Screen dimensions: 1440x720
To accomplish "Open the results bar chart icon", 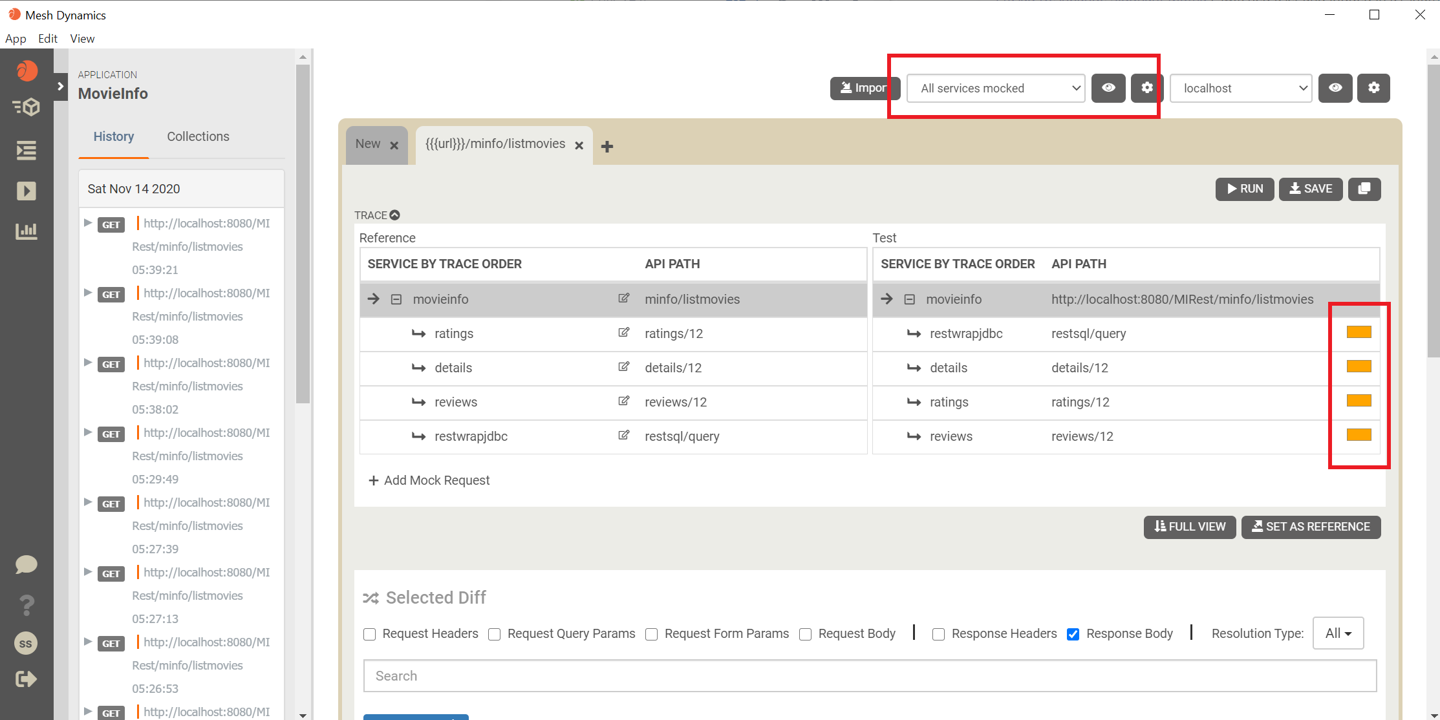I will pyautogui.click(x=27, y=231).
